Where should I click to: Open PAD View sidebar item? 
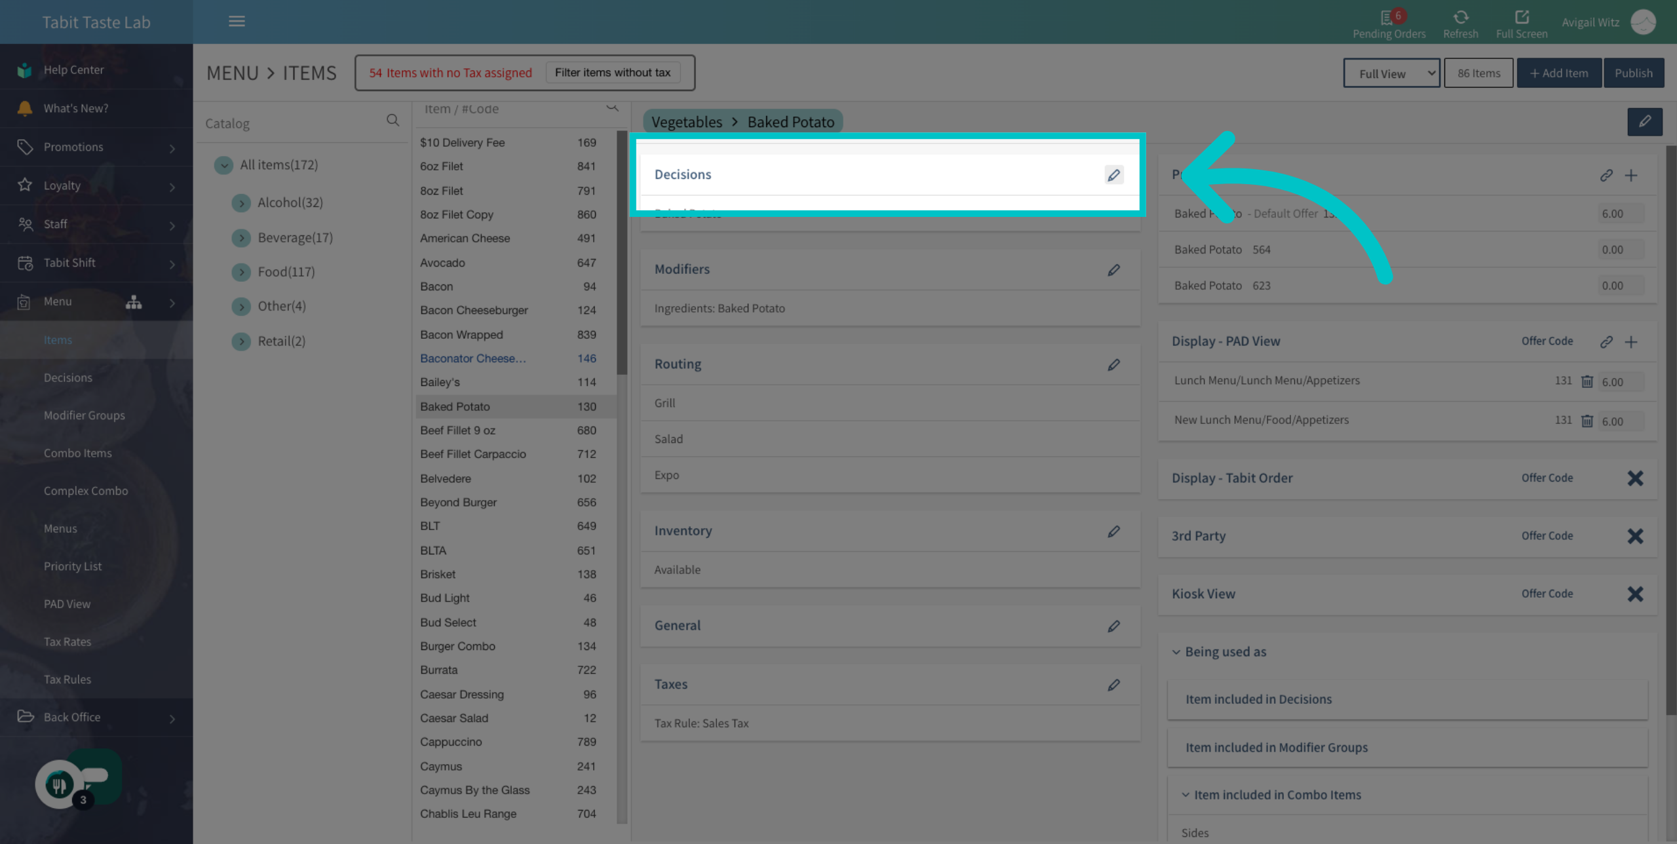67,604
